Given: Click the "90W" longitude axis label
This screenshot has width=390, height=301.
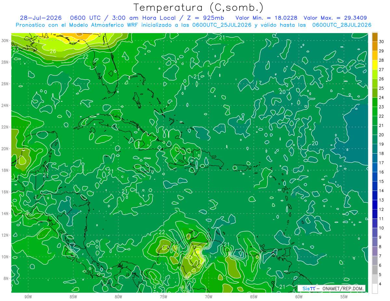Looking at the screenshot, I should coord(28,297).
